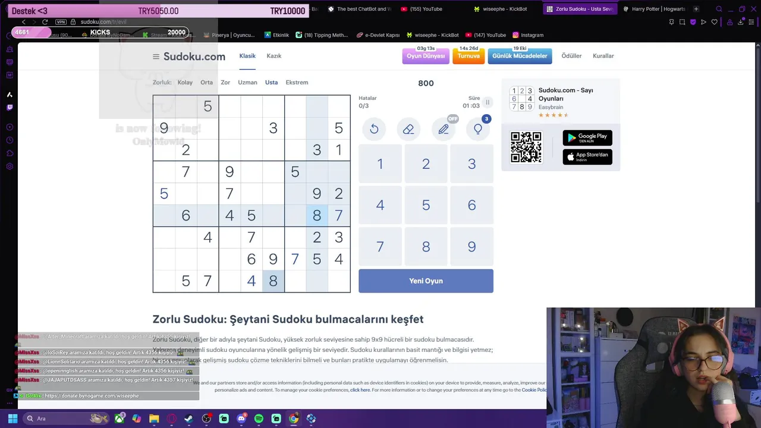Select the empty top-left cell of the grid
The width and height of the screenshot is (761, 428).
coord(163,106)
